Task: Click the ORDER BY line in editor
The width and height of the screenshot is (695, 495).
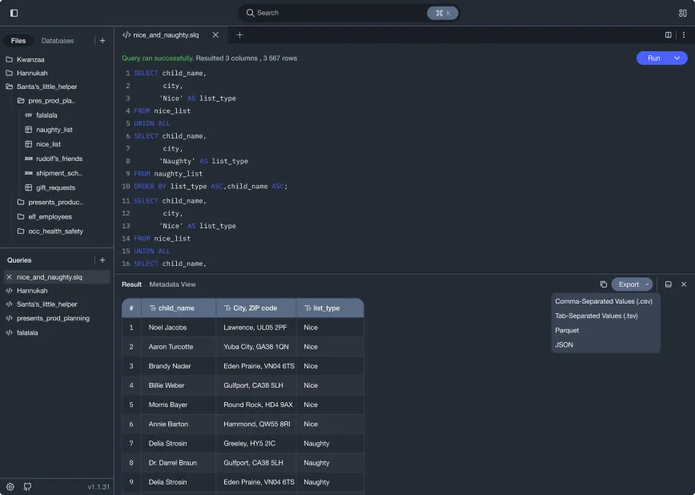Action: click(211, 187)
